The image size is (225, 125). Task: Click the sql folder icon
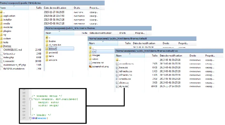coord(1,35)
